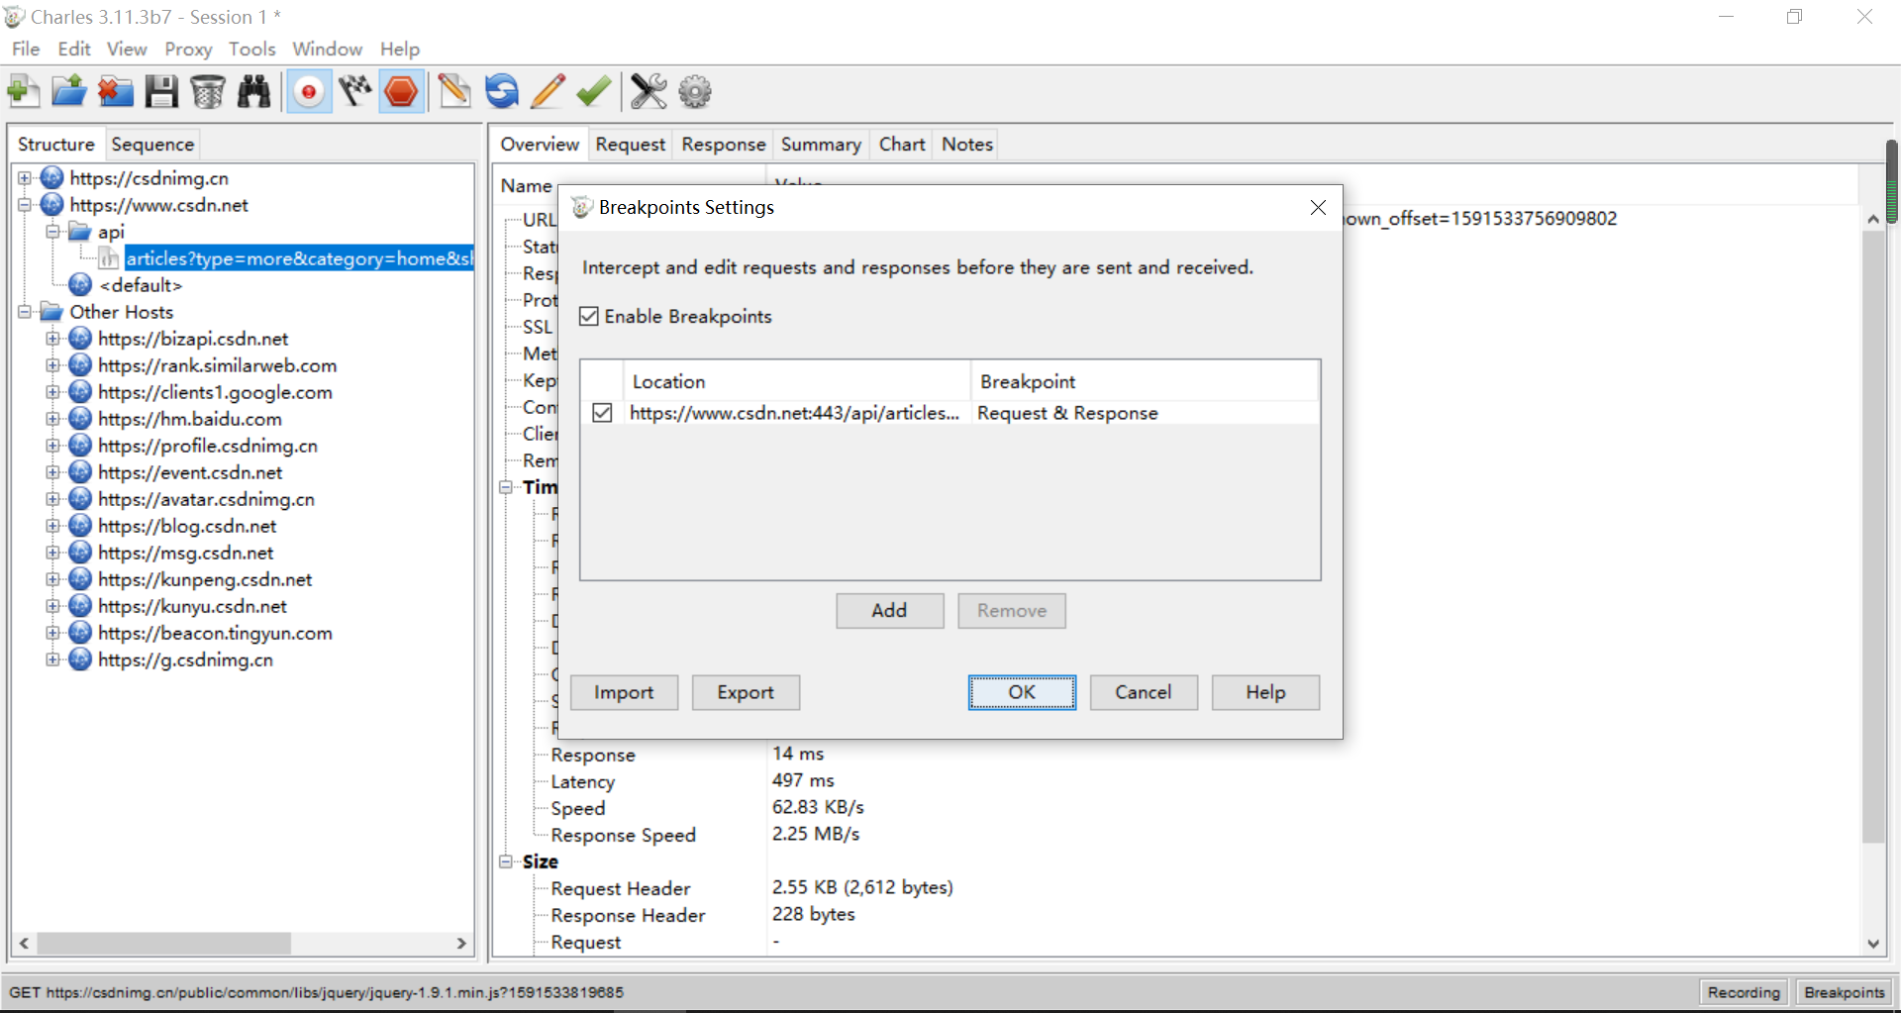The image size is (1901, 1013).
Task: Click globe icon beside <default>
Action: pos(80,285)
